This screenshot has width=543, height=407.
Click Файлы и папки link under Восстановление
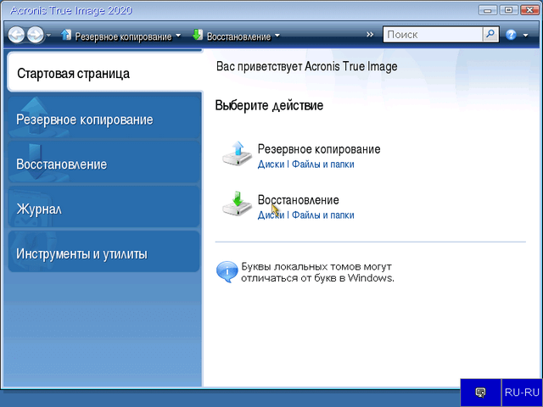click(322, 215)
